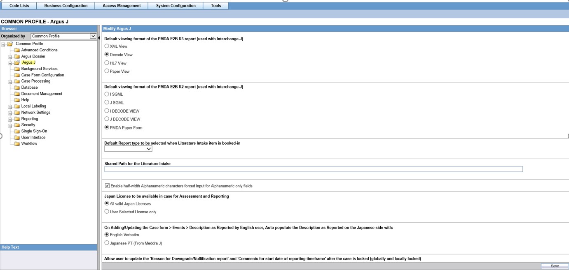Click the Shared Path for Literature Intake field

[314, 169]
